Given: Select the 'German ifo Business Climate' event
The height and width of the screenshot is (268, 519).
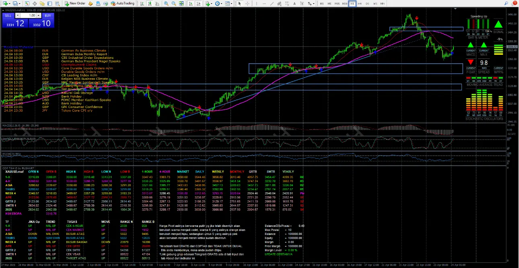Looking at the screenshot, I should (x=83, y=51).
